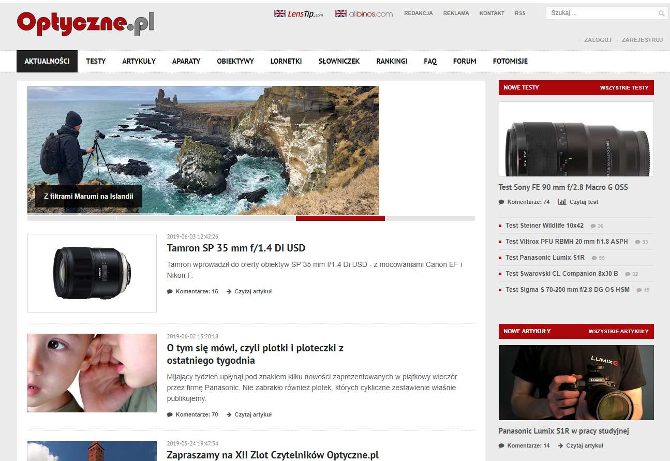Click arrow icon of Czytaj artykuł under plotki article

click(x=229, y=414)
